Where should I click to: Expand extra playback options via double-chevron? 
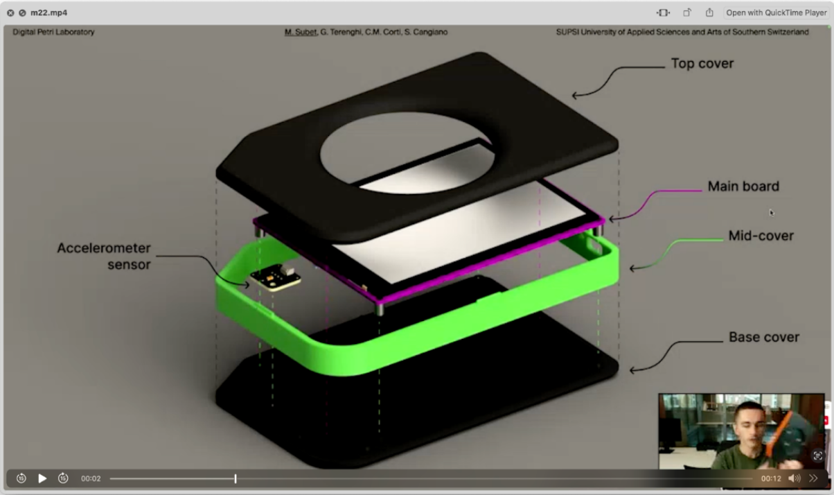coord(814,478)
